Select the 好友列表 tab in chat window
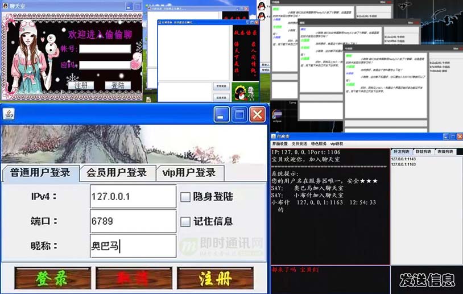The width and height of the screenshot is (463, 294). click(402, 151)
